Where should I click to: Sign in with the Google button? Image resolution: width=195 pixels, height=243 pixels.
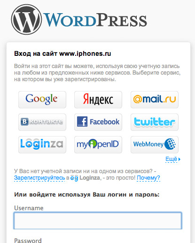coord(42,99)
